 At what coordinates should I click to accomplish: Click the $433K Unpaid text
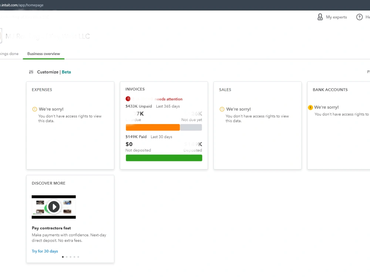(x=138, y=106)
